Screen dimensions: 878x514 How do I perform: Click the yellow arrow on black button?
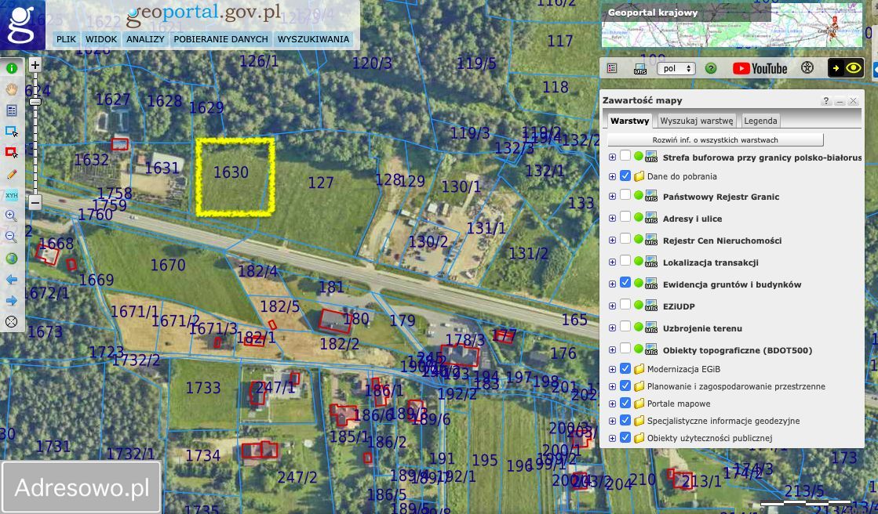pyautogui.click(x=836, y=68)
